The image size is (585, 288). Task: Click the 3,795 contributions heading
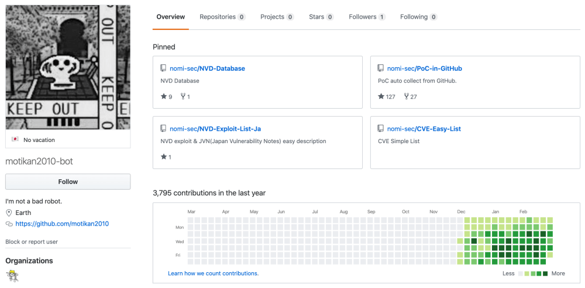(x=209, y=193)
